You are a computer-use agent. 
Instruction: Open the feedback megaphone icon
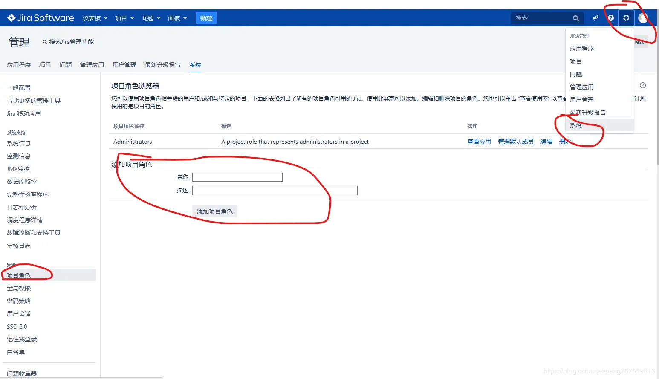(595, 18)
